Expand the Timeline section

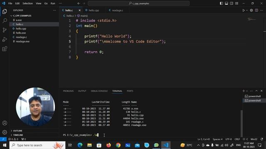pyautogui.click(x=18, y=135)
